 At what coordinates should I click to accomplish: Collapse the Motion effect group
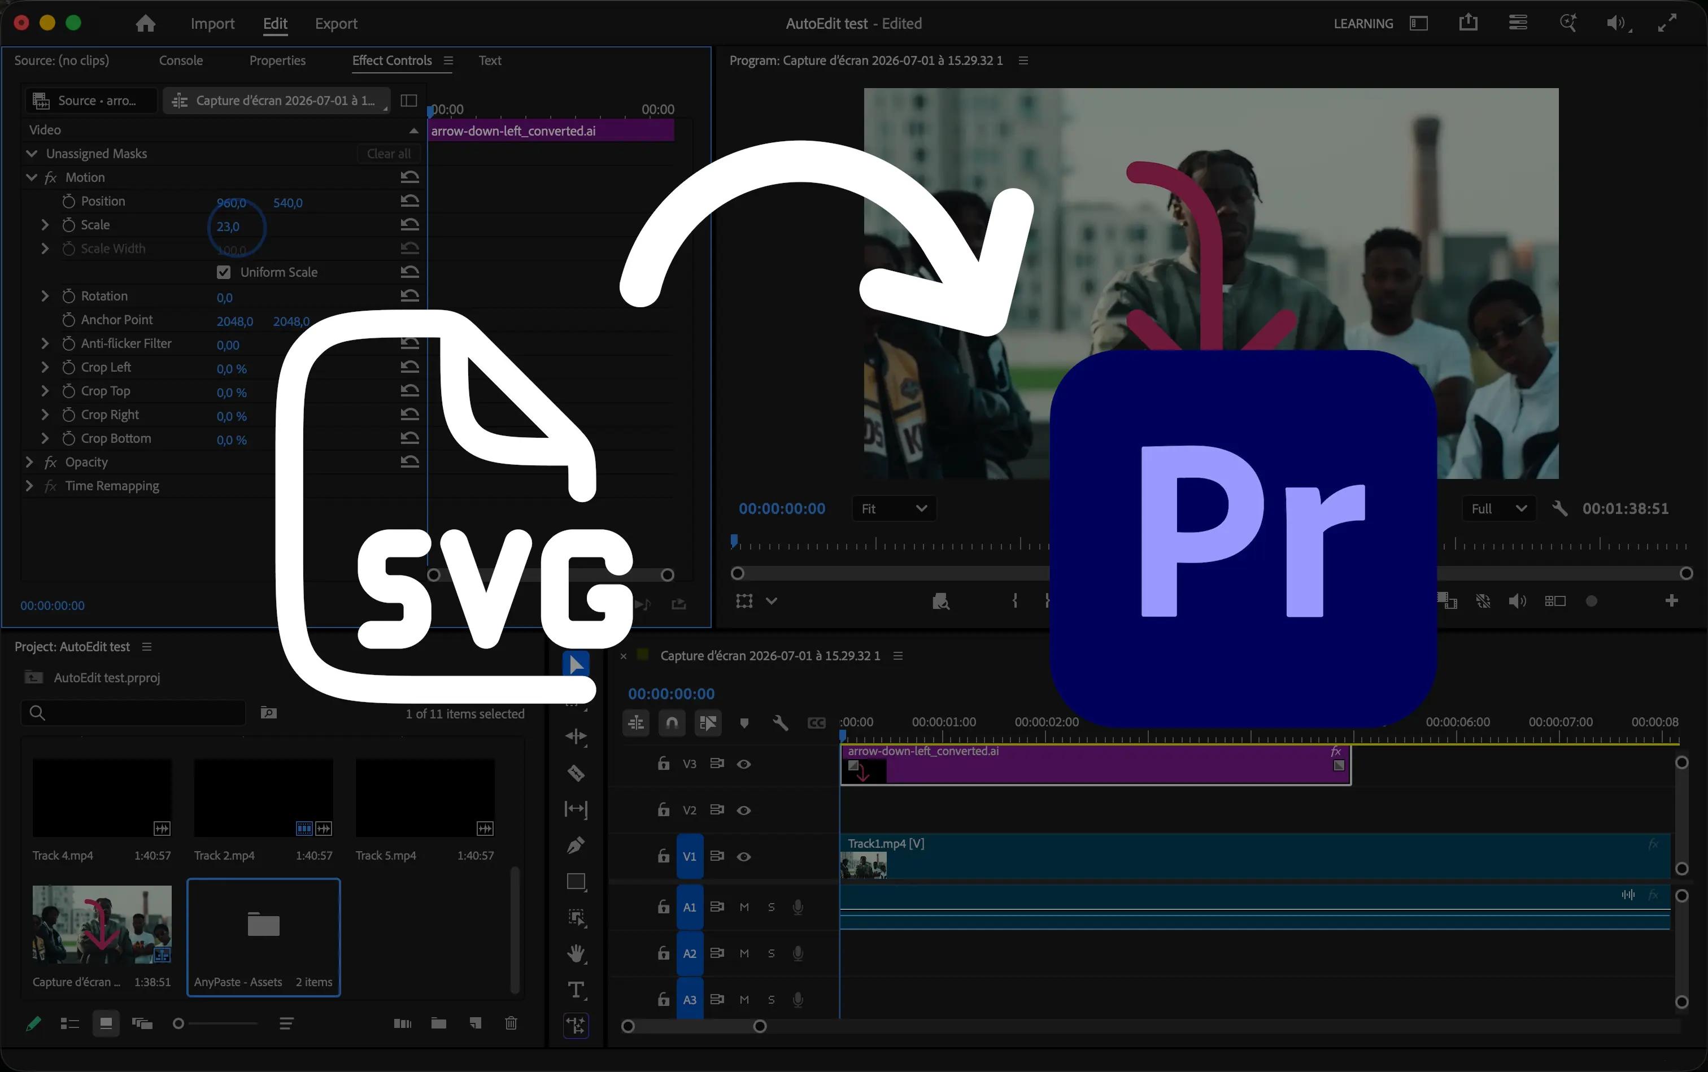click(x=31, y=177)
